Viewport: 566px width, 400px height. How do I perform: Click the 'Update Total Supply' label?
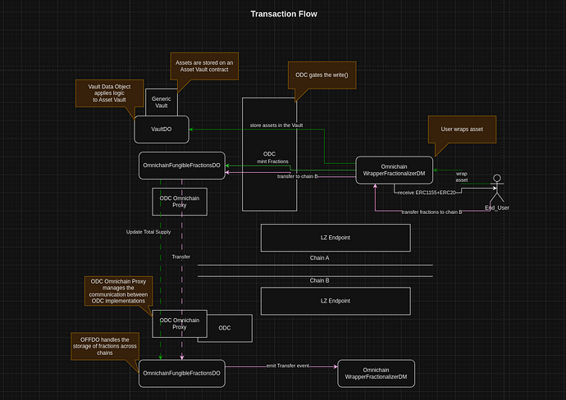pyautogui.click(x=148, y=232)
